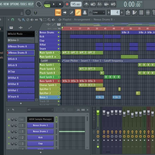Mute the CutOff automation track

(x=59, y=61)
